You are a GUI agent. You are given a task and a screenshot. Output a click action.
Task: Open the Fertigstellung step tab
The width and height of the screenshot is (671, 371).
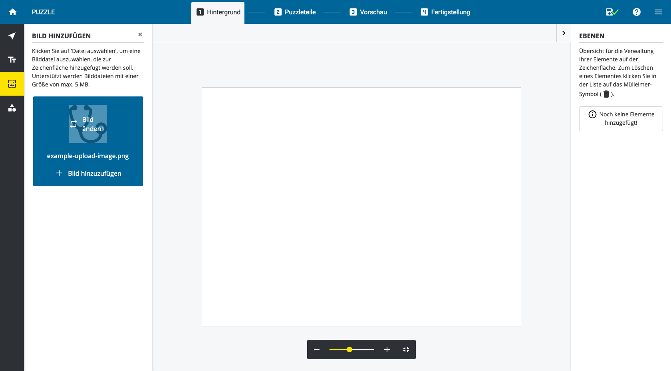(x=445, y=12)
